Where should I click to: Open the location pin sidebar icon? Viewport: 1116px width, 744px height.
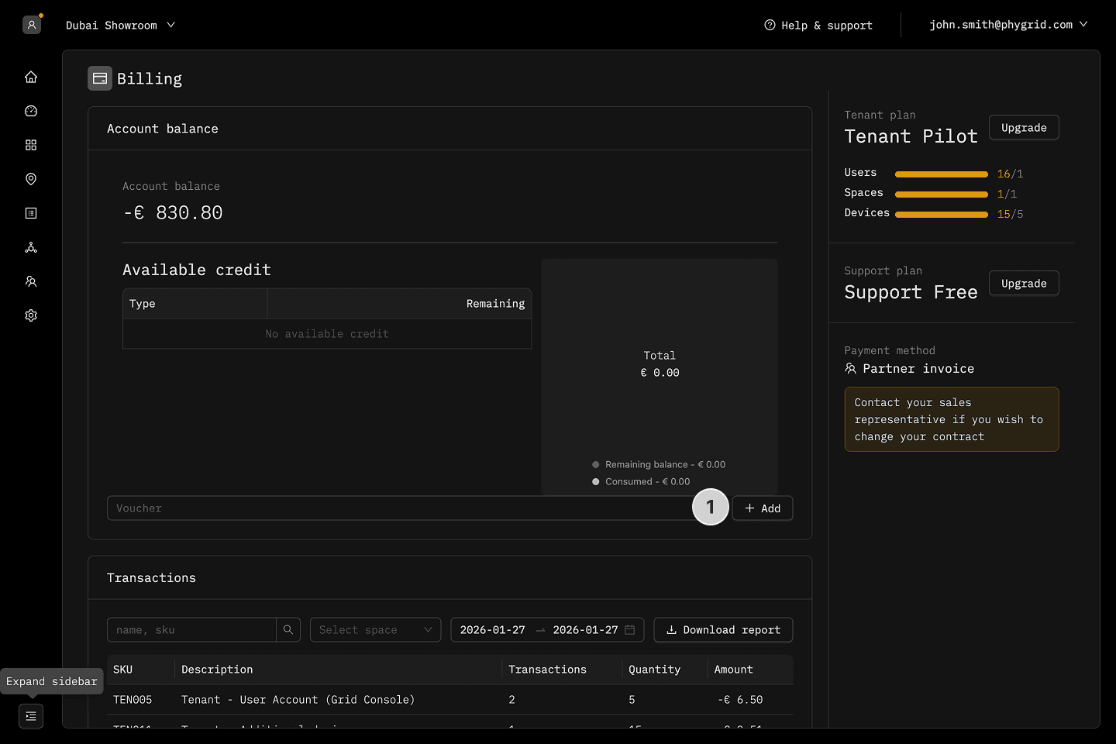click(31, 179)
